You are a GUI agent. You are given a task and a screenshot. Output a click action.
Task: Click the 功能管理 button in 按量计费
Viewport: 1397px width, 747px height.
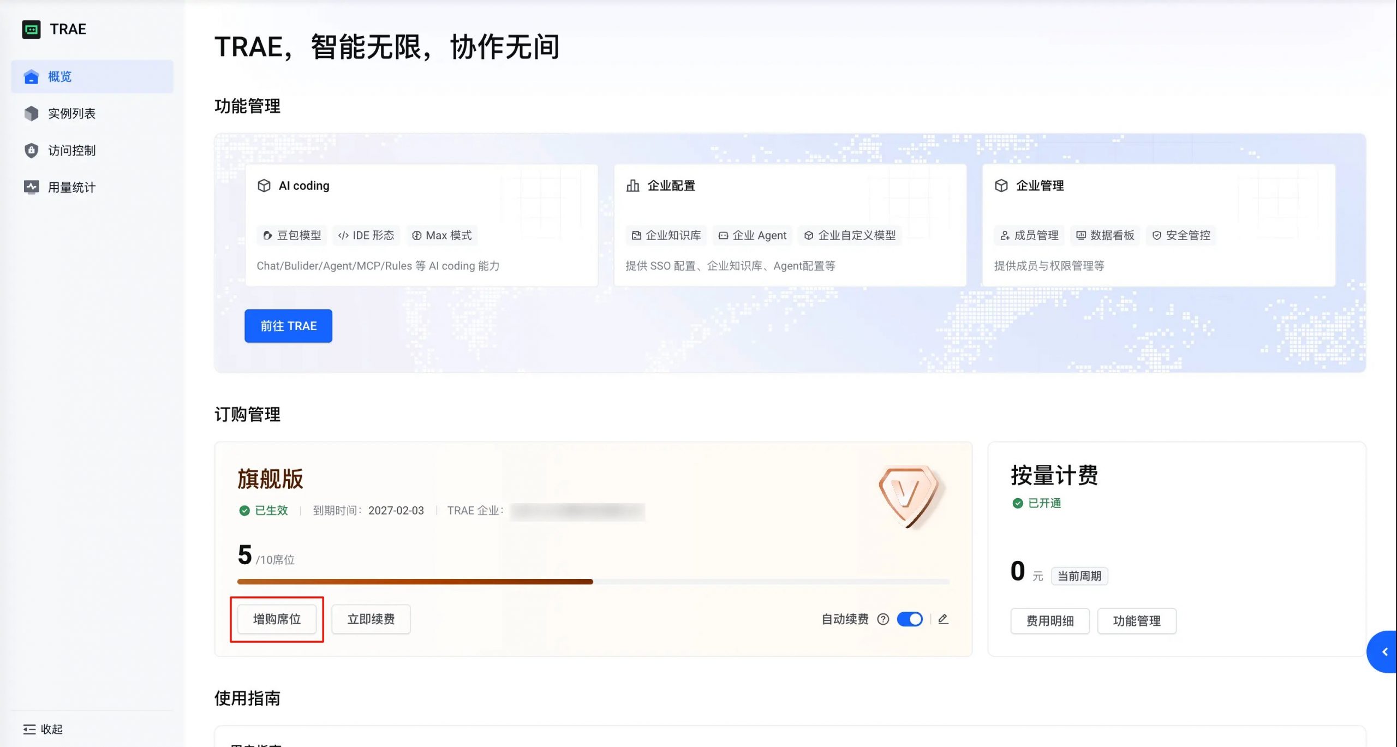(x=1137, y=621)
